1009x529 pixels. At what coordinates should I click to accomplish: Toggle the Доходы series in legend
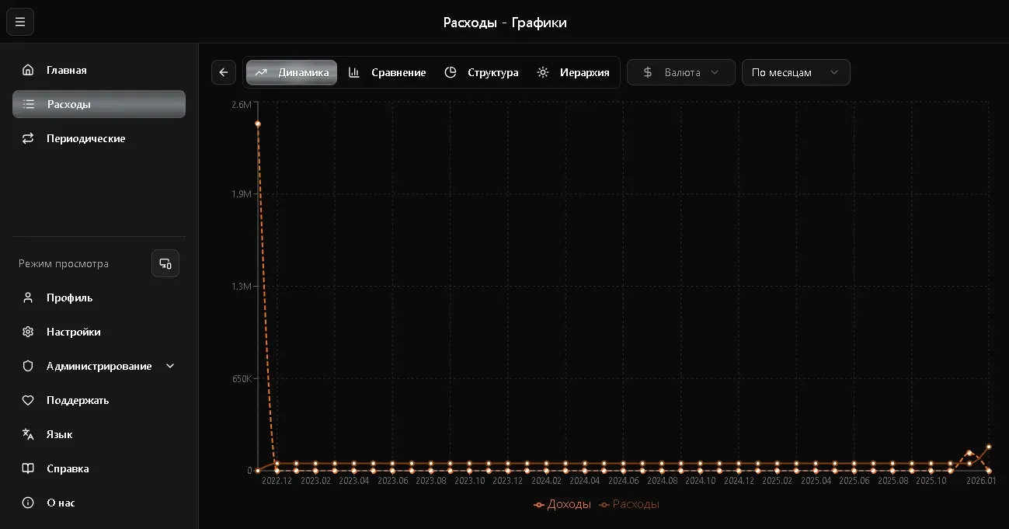point(562,504)
